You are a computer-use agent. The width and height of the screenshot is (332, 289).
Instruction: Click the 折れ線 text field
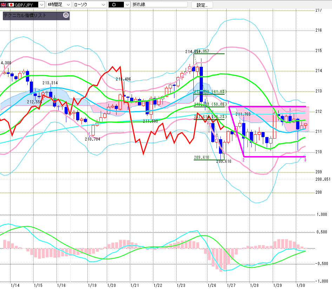tap(160, 5)
